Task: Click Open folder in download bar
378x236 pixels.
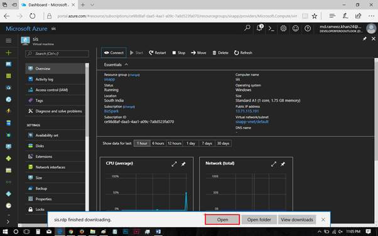Action: pyautogui.click(x=259, y=220)
